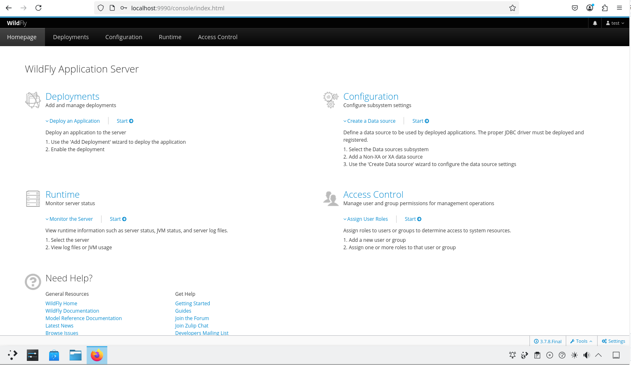Click the WildFly brand logo
631x365 pixels.
[x=17, y=23]
